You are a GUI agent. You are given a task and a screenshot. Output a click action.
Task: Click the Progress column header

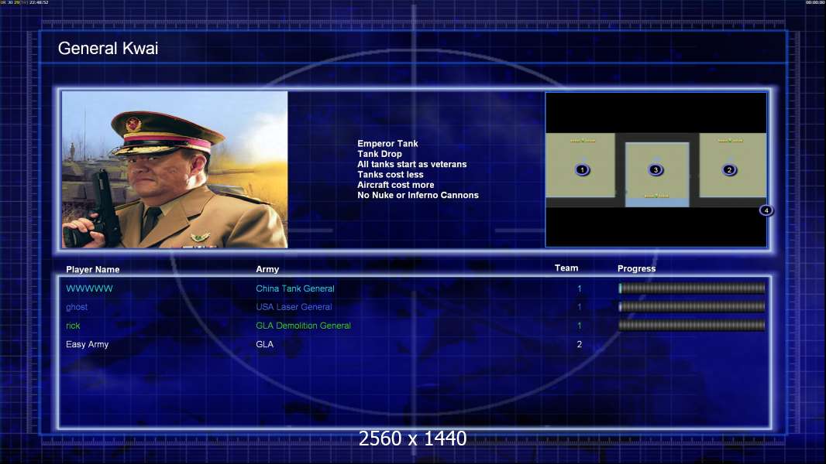(x=636, y=268)
